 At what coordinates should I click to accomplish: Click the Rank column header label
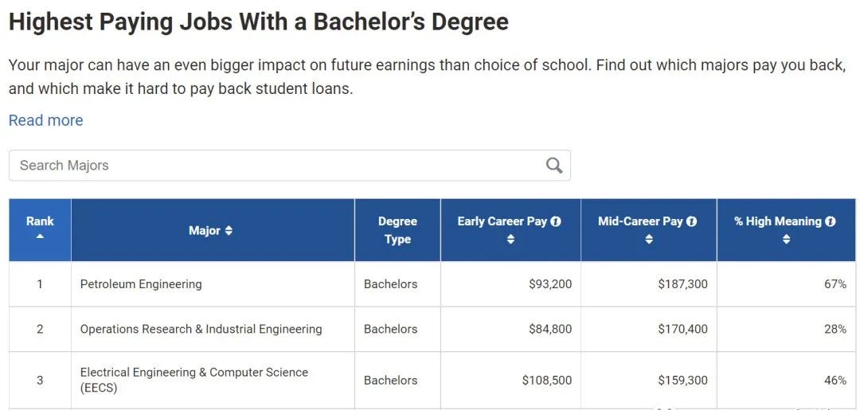pos(40,221)
